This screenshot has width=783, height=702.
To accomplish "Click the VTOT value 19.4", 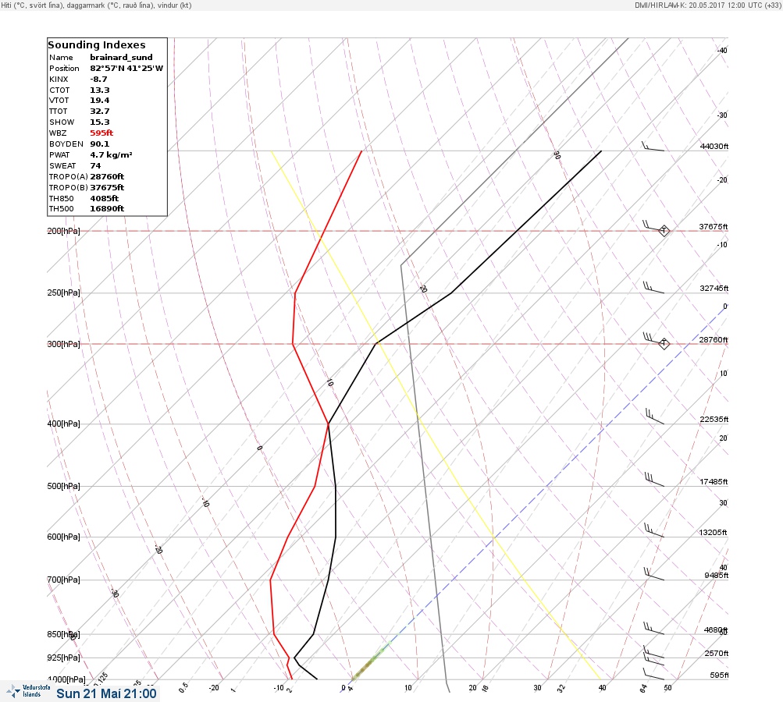I will pos(100,101).
